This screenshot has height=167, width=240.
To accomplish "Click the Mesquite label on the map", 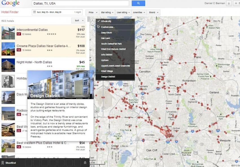I will [225, 140].
